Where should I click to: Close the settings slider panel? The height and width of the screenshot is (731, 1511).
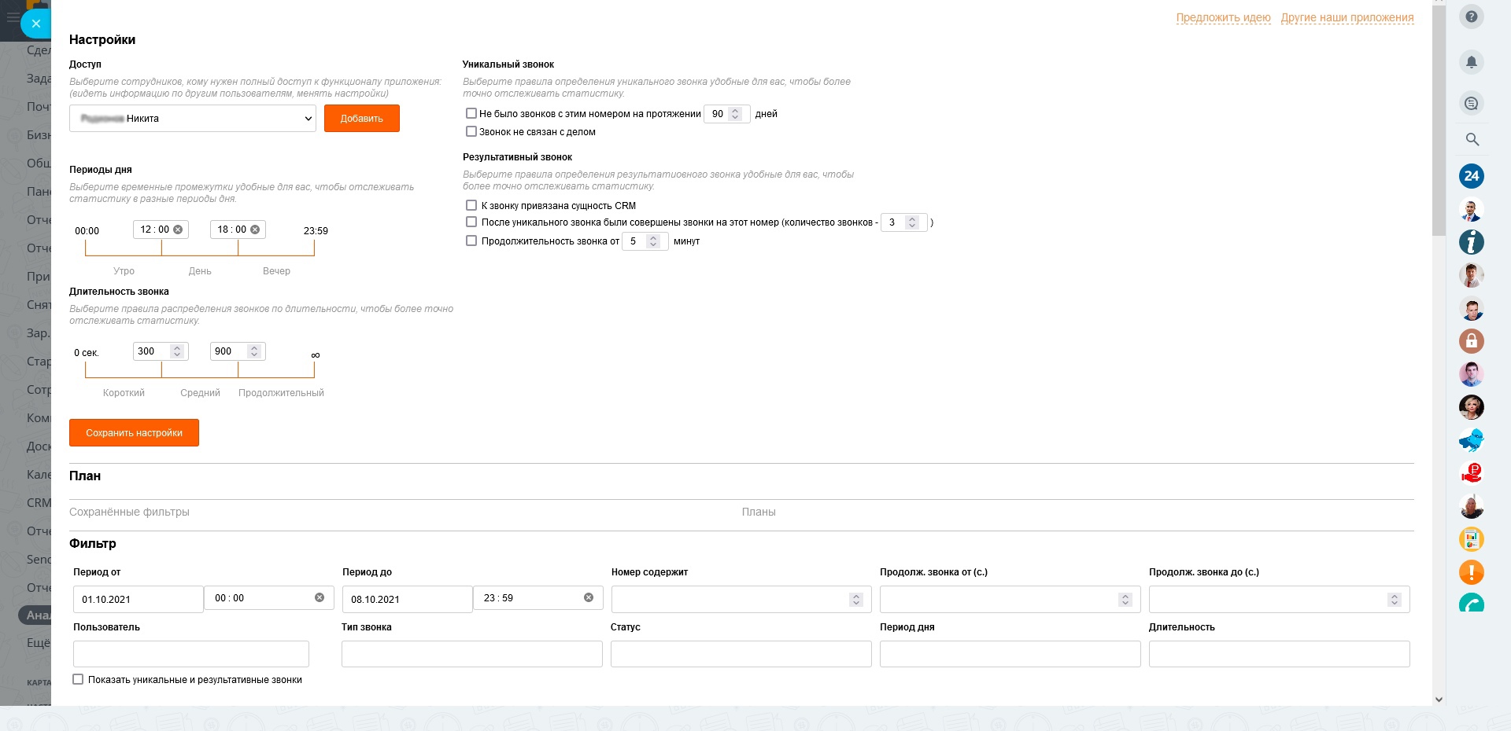tap(35, 24)
